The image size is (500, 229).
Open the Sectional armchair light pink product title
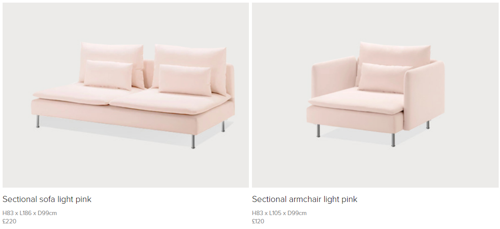click(x=305, y=199)
